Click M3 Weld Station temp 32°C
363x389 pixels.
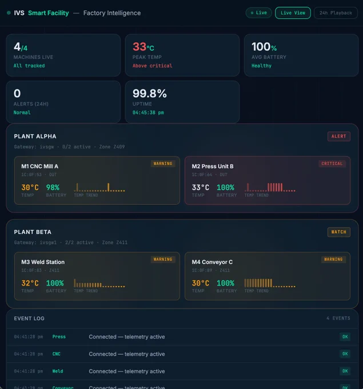[x=30, y=283]
